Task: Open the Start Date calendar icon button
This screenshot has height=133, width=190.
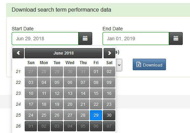Action: (x=85, y=39)
